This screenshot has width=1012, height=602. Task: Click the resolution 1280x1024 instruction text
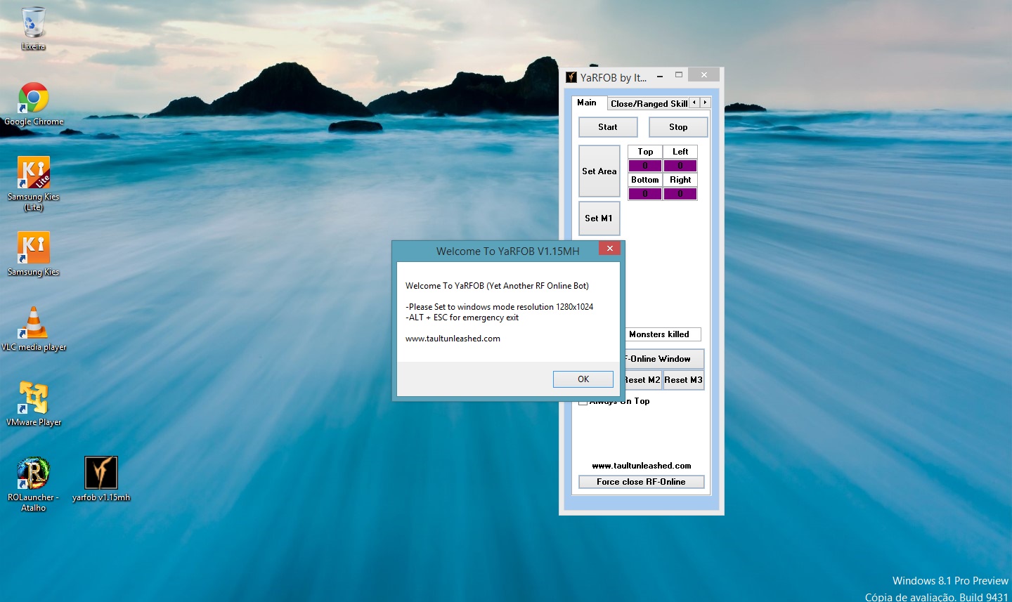[499, 307]
